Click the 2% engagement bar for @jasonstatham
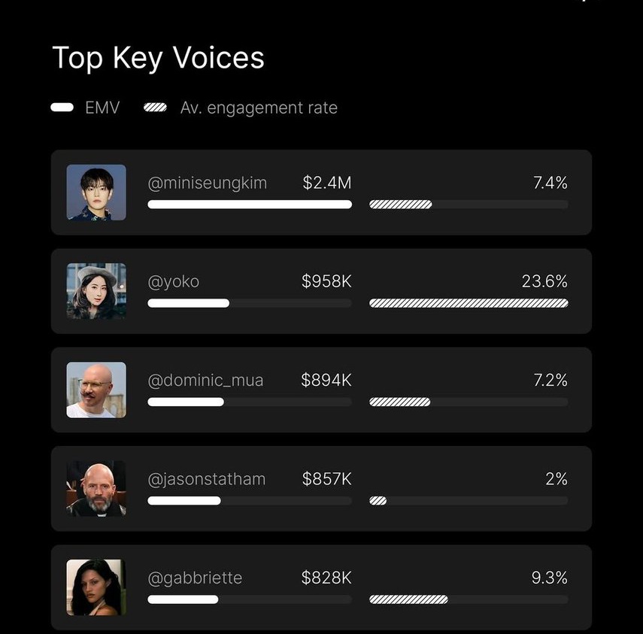 coord(469,501)
